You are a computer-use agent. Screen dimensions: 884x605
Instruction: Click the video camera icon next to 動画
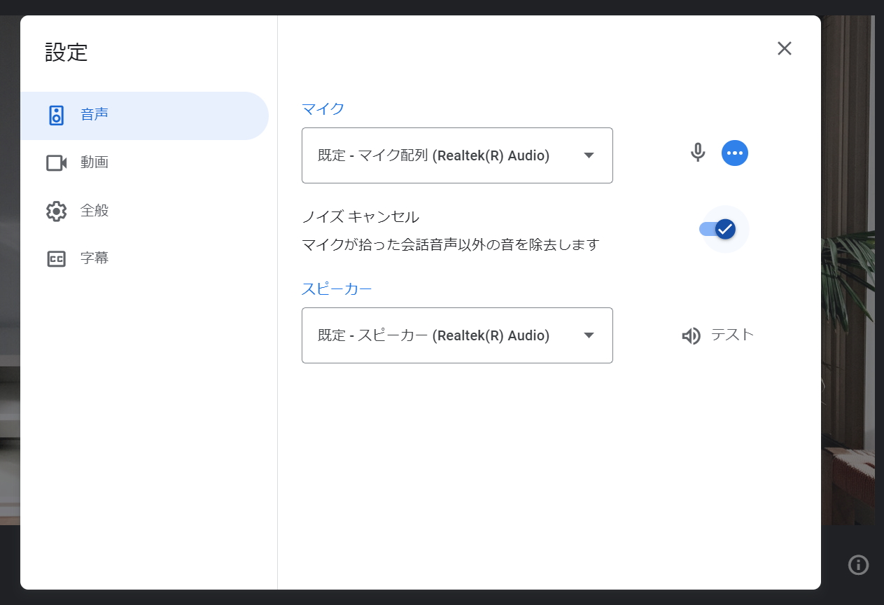click(56, 162)
